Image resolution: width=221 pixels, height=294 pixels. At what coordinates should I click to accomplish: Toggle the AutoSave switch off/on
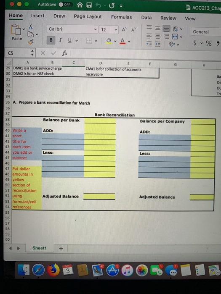click(x=65, y=5)
